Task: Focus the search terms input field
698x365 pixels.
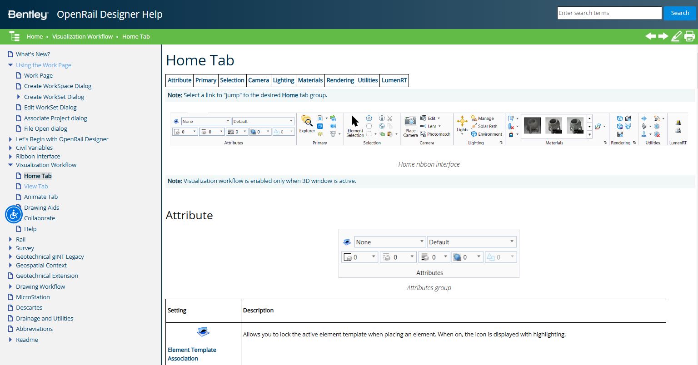Action: [x=609, y=13]
